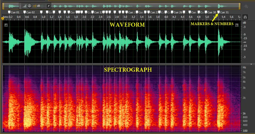Click the 5.6 timeline ruler label

tap(232, 17)
